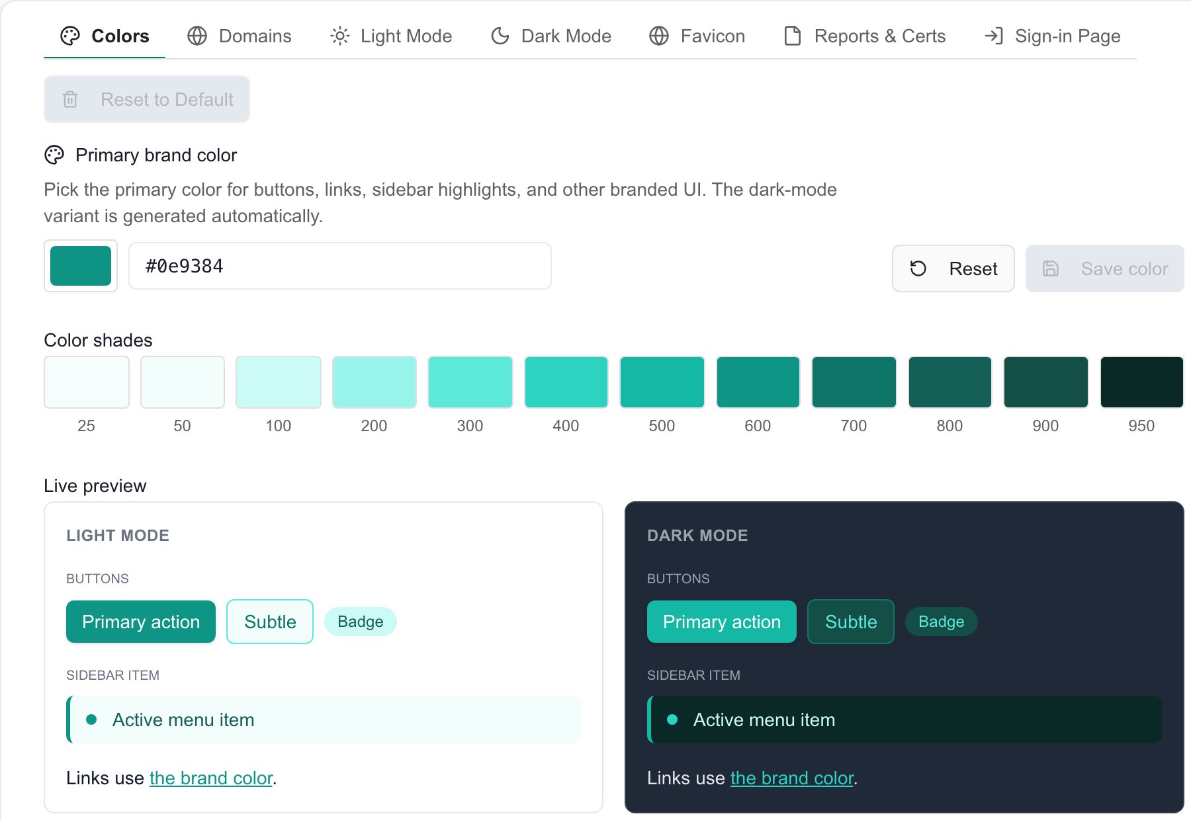Viewport: 1191px width, 820px height.
Task: Go to the Light Mode tab
Action: click(391, 36)
